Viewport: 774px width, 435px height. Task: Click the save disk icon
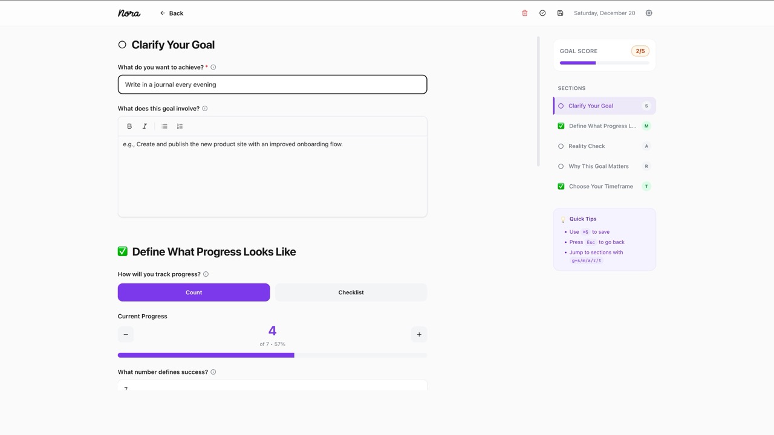pyautogui.click(x=560, y=13)
